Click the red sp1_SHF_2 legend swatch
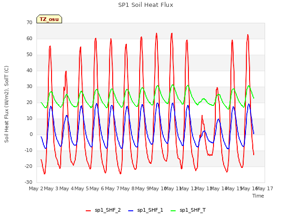292x219 pixels. pos(88,211)
